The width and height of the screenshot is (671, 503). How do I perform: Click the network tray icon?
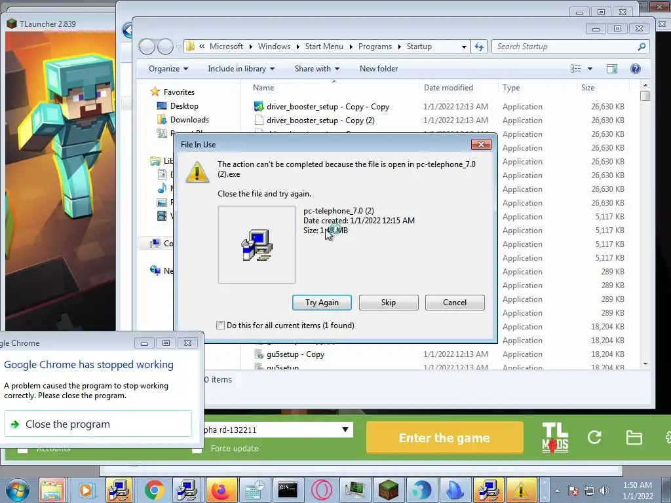(589, 491)
